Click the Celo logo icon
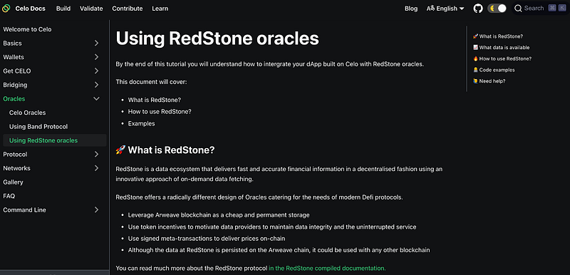This screenshot has height=275, width=570. [6, 9]
